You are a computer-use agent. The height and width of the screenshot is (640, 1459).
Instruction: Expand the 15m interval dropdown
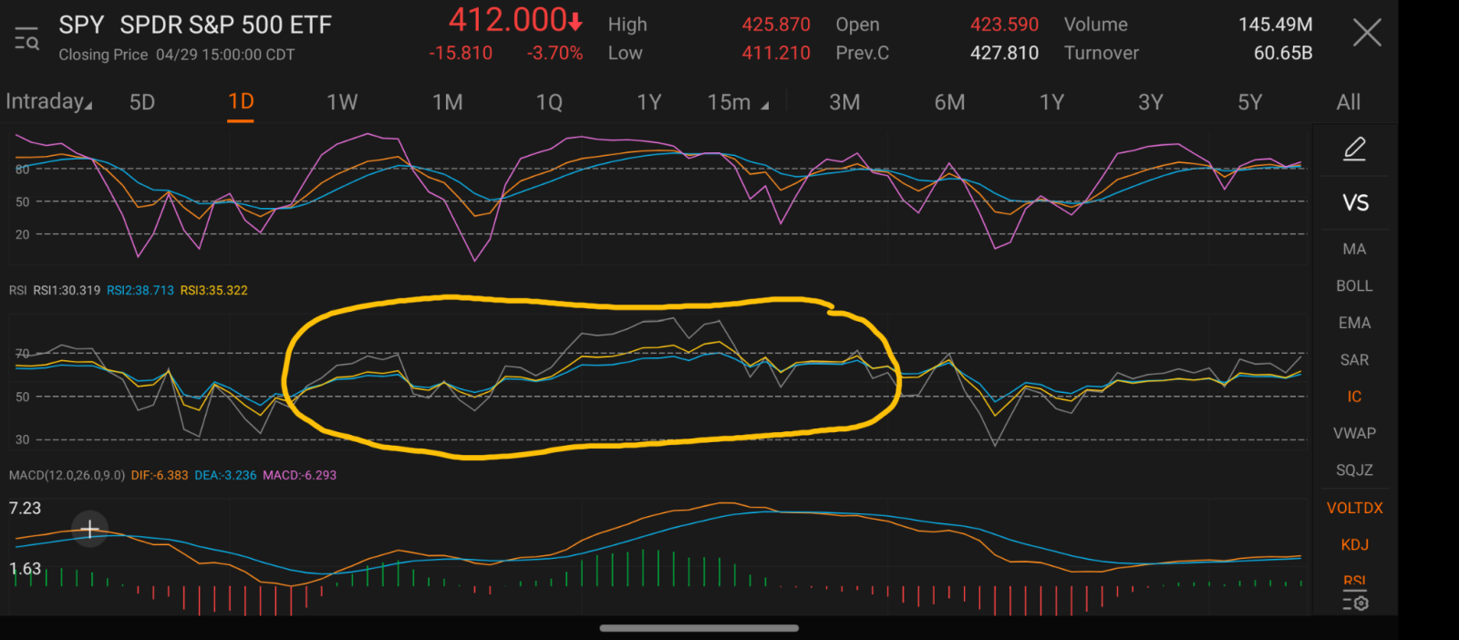coord(738,102)
